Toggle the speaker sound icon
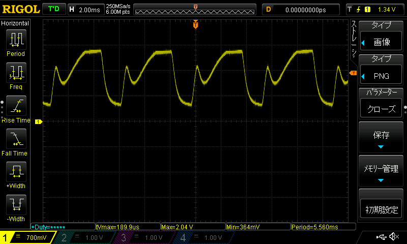This screenshot has height=244, width=407. tap(393, 237)
